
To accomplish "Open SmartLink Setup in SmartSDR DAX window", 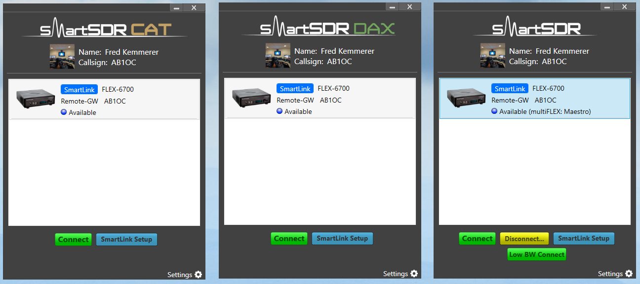I will (342, 239).
